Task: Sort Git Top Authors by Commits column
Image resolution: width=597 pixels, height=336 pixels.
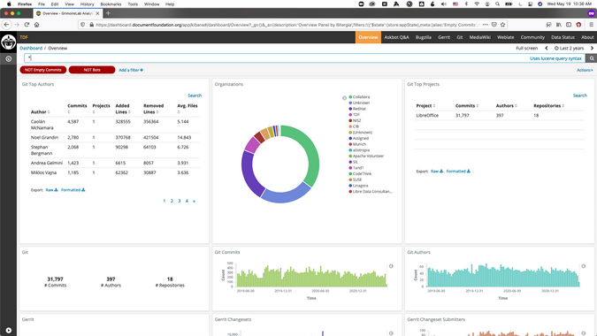Action: (77, 109)
